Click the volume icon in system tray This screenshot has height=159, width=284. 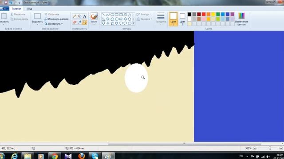click(x=268, y=156)
